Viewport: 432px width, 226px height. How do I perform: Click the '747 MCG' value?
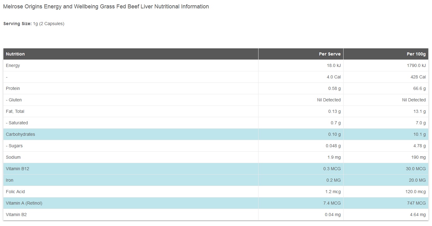coord(417,203)
